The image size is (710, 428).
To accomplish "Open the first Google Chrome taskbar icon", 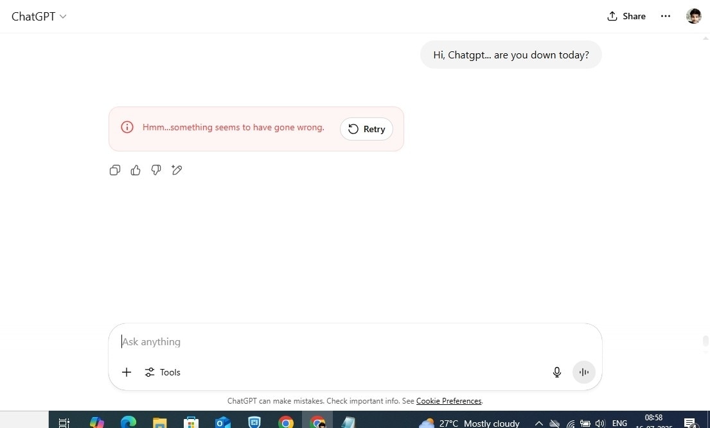I will 286,423.
